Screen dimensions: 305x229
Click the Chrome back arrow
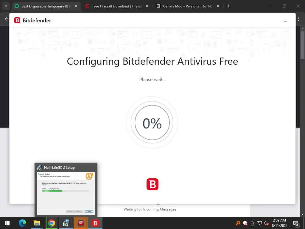pyautogui.click(x=7, y=19)
